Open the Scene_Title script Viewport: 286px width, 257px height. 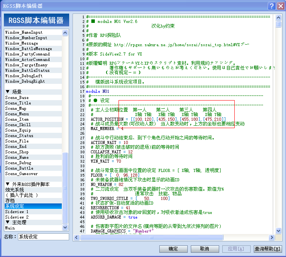click(x=33, y=103)
